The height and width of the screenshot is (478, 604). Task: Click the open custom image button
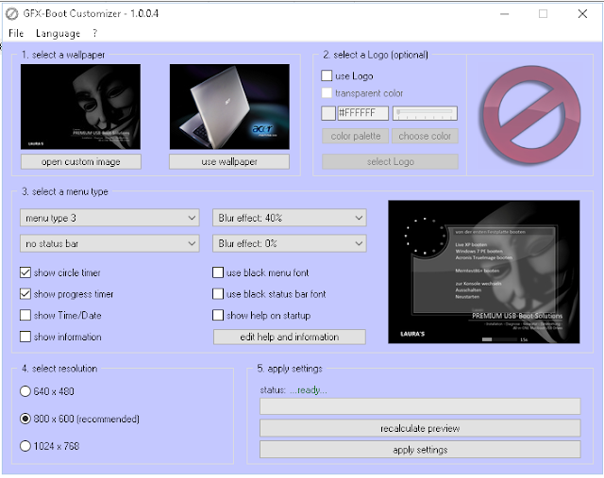pos(81,161)
